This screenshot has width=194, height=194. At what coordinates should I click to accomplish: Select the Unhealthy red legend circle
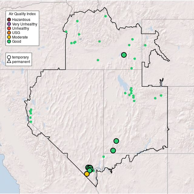tap(9, 28)
